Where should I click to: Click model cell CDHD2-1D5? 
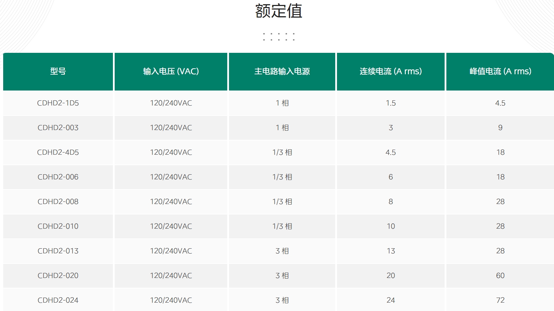coord(58,103)
